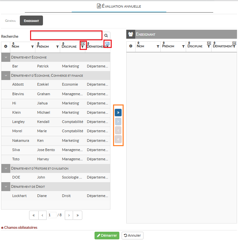Viewport: 238px width, 242px height.
Task: Collapse Département d'Histoire et civilisation group
Action: tap(6, 168)
